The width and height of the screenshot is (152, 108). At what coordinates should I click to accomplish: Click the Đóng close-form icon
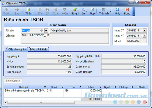(127, 10)
